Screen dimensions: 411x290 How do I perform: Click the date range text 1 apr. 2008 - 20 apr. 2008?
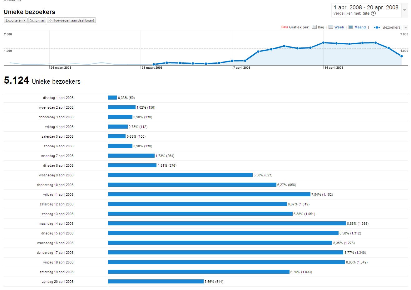pyautogui.click(x=366, y=7)
